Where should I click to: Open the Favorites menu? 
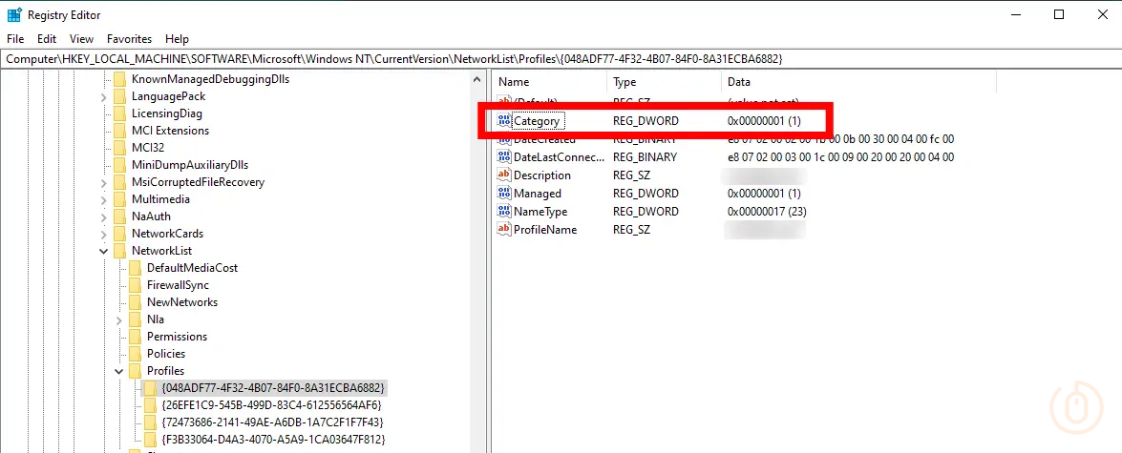129,39
